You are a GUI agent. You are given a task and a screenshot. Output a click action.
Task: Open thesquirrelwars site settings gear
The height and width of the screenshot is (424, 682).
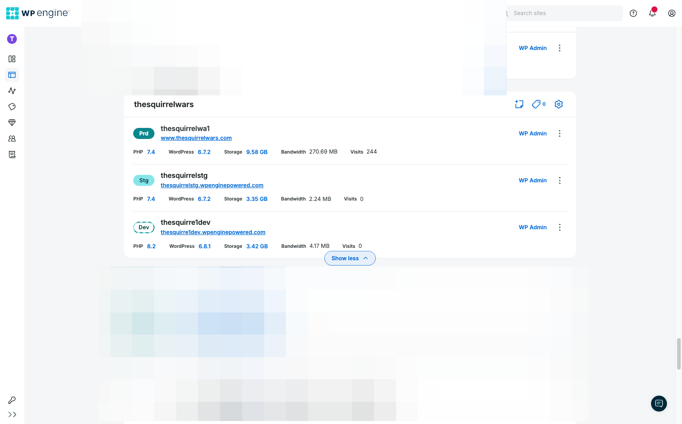559,104
